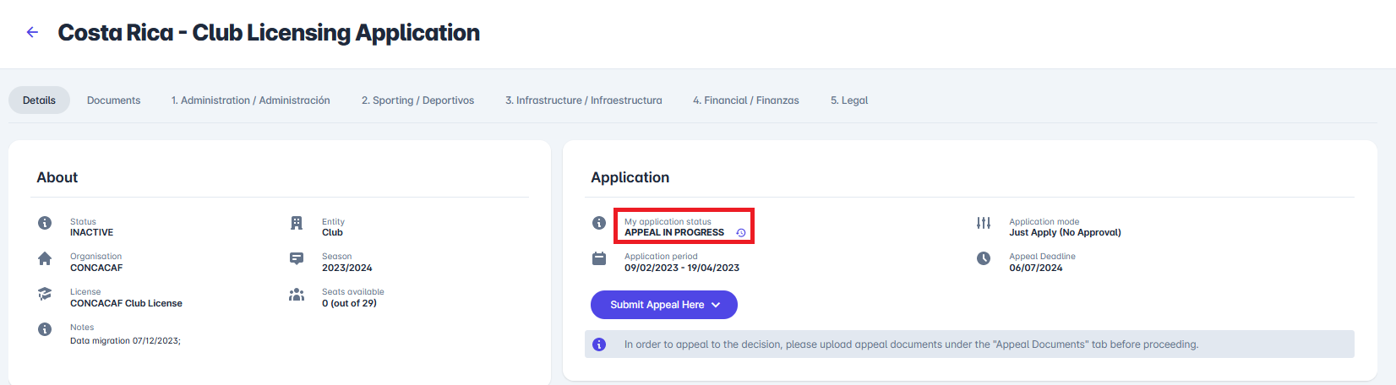Open the 5. Legal tab
The width and height of the screenshot is (1396, 385).
pyautogui.click(x=848, y=100)
